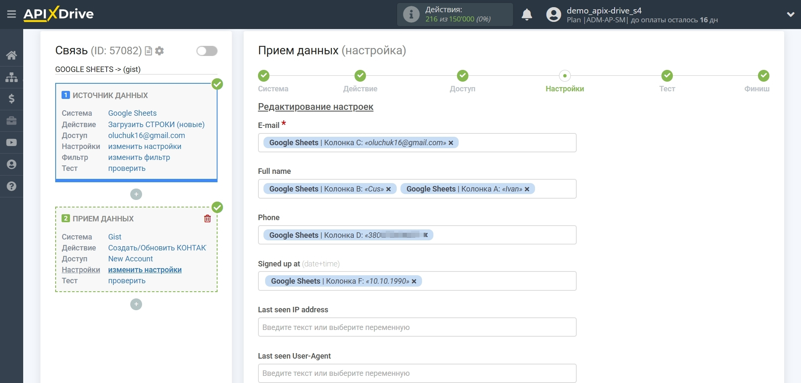Remove the Колонка A «Ivan» tag
Screen dimensions: 801x383
coord(527,189)
